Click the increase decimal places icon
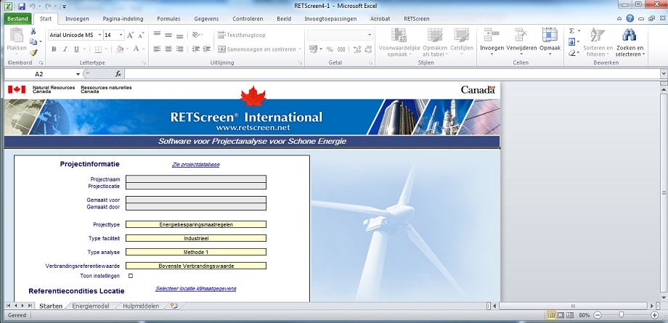This screenshot has height=323, width=668. (x=357, y=49)
